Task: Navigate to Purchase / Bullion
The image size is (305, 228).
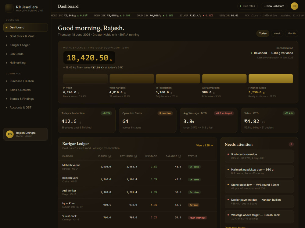Action: point(26,81)
